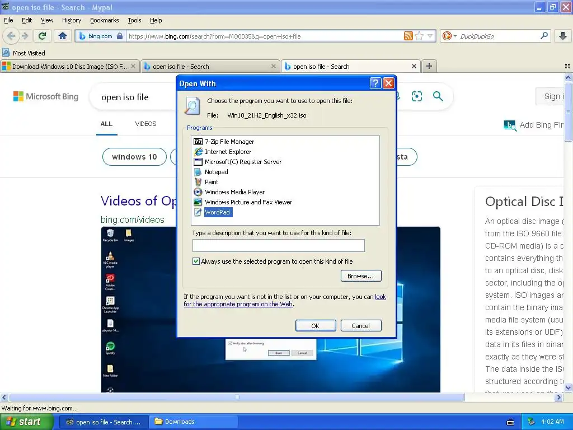
Task: Click the video thumbnail under Videos heading
Action: [270, 309]
